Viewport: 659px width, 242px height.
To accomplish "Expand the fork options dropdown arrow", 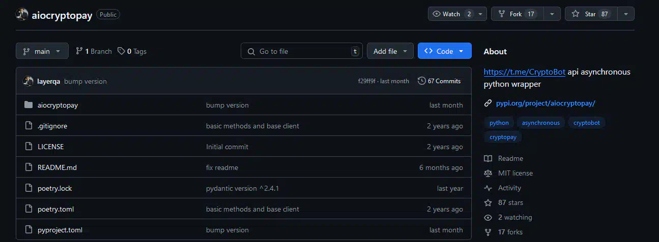I will 552,14.
